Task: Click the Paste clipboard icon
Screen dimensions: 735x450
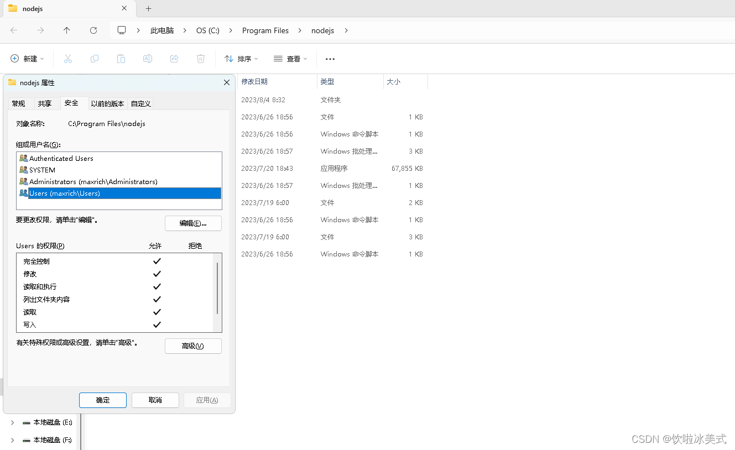Action: 121,59
